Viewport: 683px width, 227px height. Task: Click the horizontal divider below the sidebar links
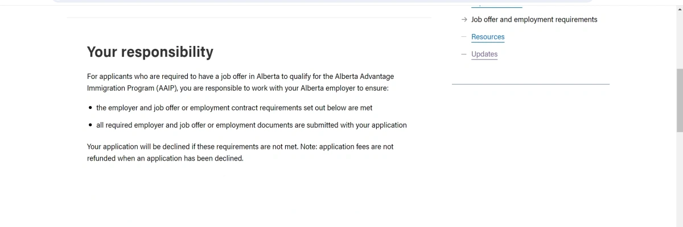pos(530,84)
